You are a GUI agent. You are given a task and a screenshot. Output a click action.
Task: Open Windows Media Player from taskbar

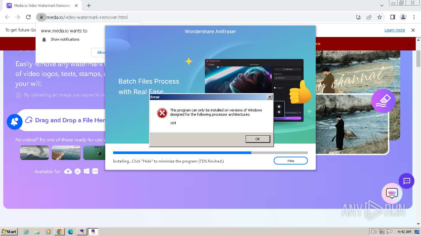[x=48, y=232]
